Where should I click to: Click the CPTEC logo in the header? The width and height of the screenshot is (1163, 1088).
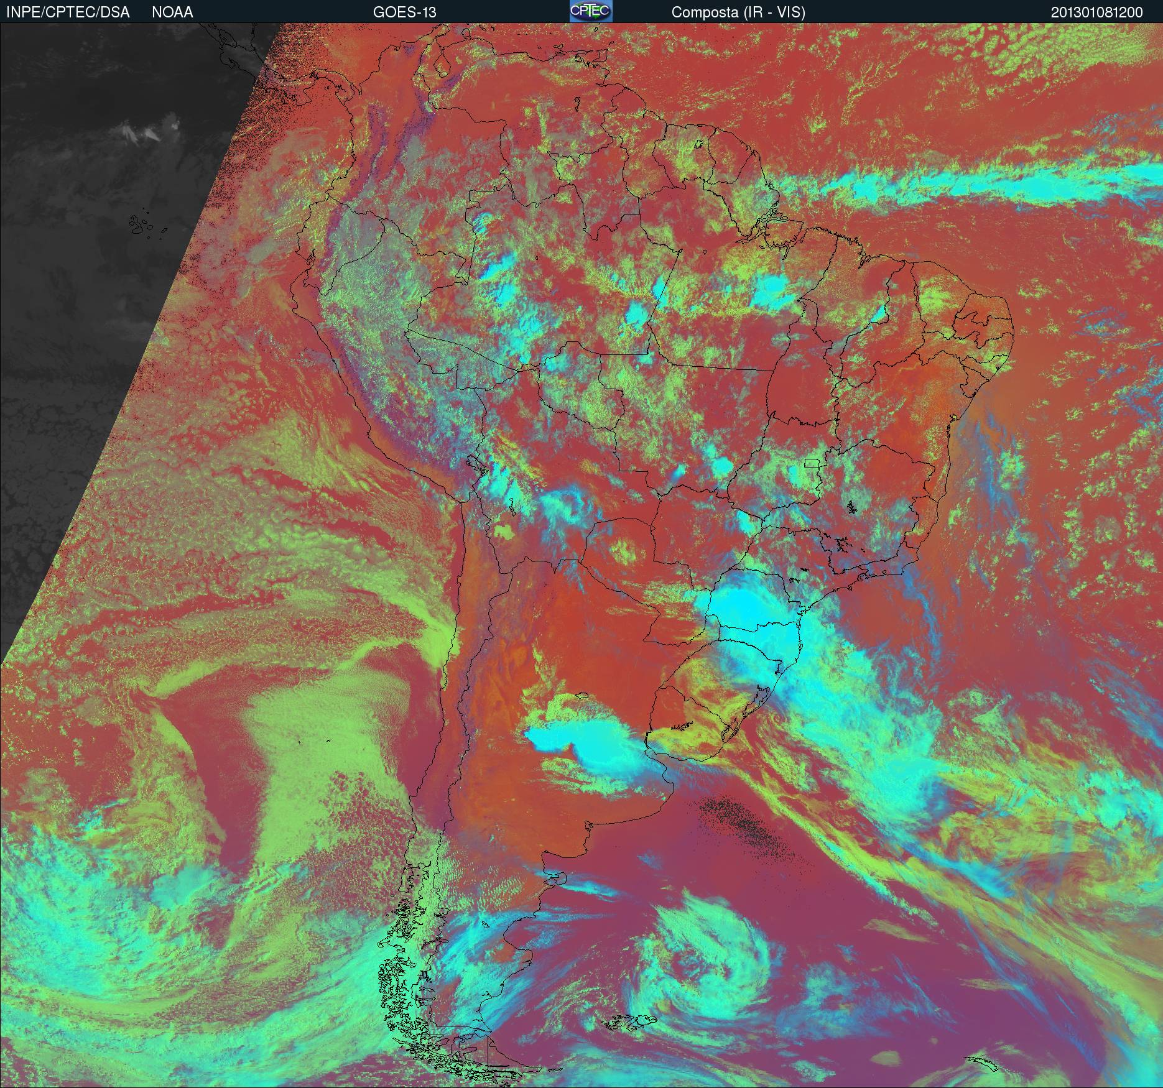click(591, 11)
